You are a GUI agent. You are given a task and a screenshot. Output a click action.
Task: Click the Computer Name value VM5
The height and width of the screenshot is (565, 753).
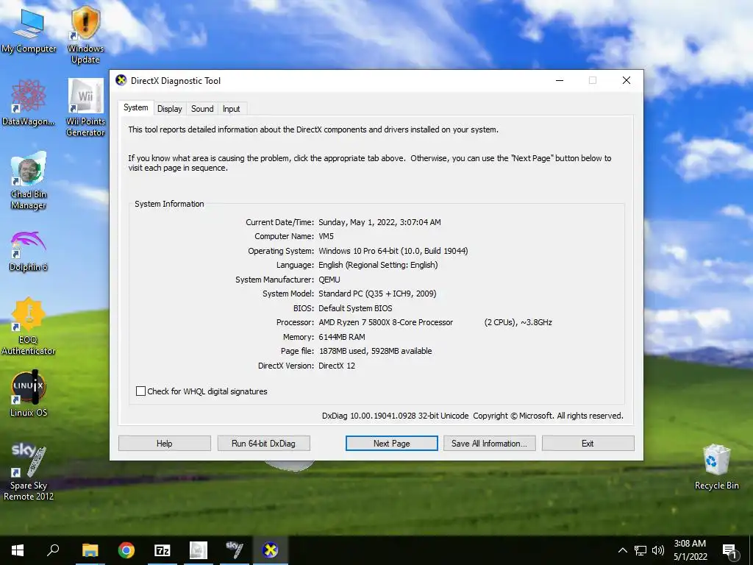click(x=326, y=236)
